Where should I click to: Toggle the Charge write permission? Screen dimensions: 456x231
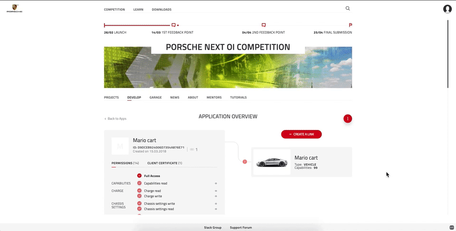point(139,196)
